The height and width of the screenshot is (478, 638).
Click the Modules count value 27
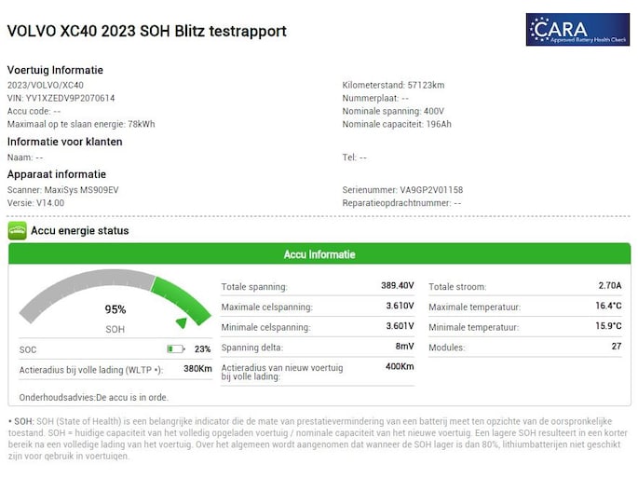[616, 348]
